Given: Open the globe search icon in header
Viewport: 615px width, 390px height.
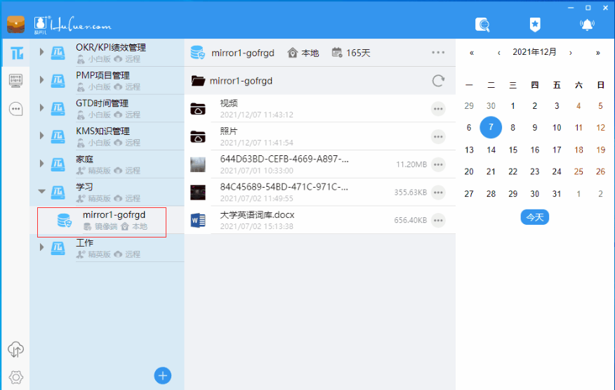Looking at the screenshot, I should pos(482,25).
